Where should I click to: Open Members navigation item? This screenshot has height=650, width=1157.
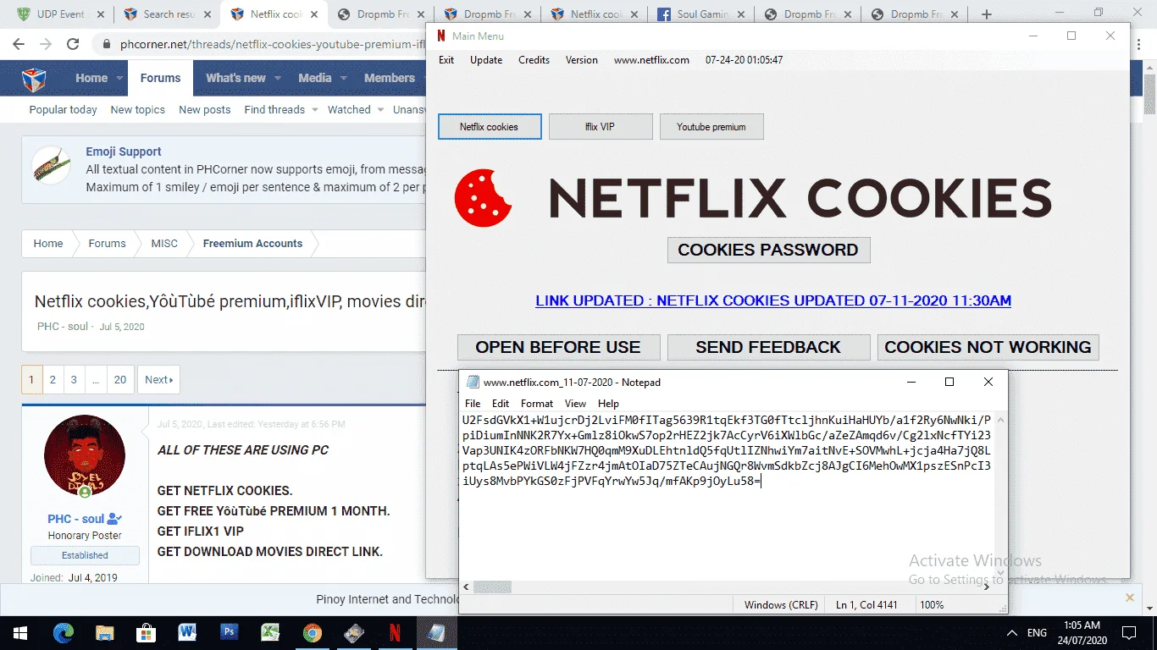pyautogui.click(x=389, y=78)
